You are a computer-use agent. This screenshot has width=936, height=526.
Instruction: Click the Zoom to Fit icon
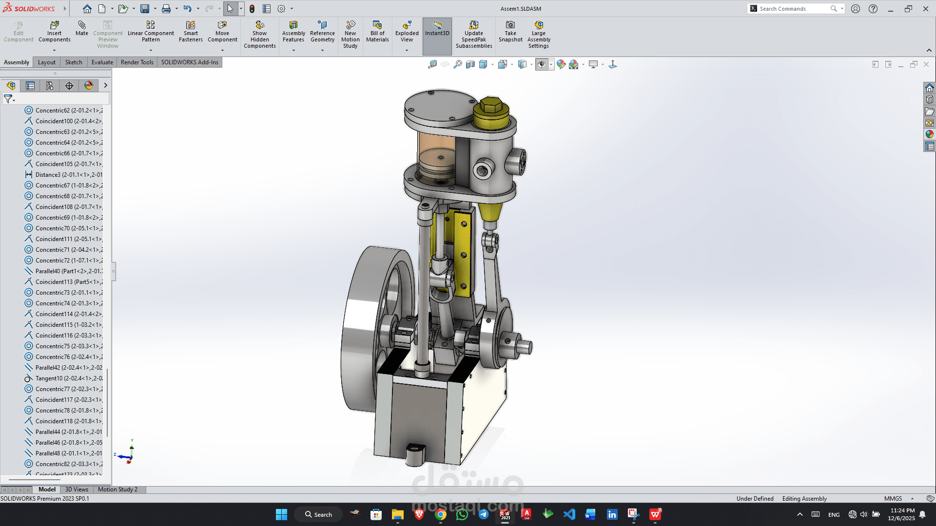point(432,64)
